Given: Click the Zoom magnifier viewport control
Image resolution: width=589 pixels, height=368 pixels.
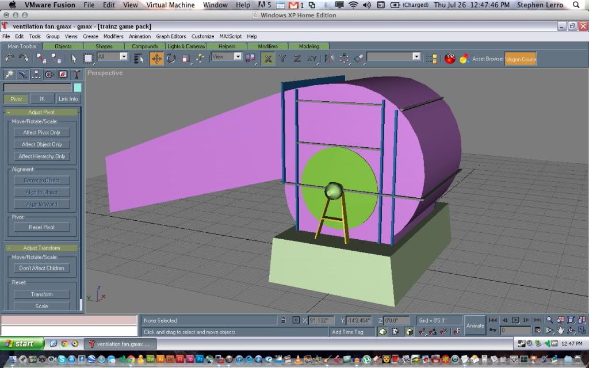Looking at the screenshot, I should click(x=549, y=320).
